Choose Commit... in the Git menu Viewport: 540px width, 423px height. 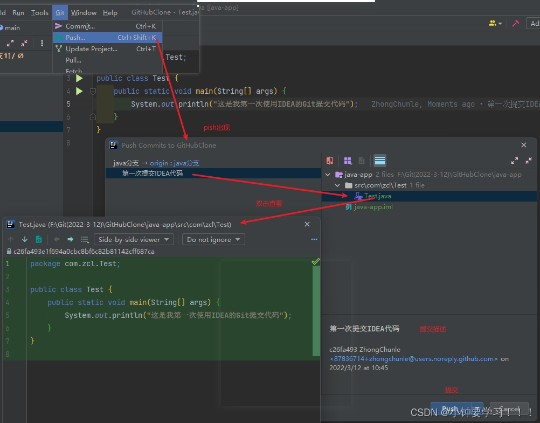(x=107, y=26)
